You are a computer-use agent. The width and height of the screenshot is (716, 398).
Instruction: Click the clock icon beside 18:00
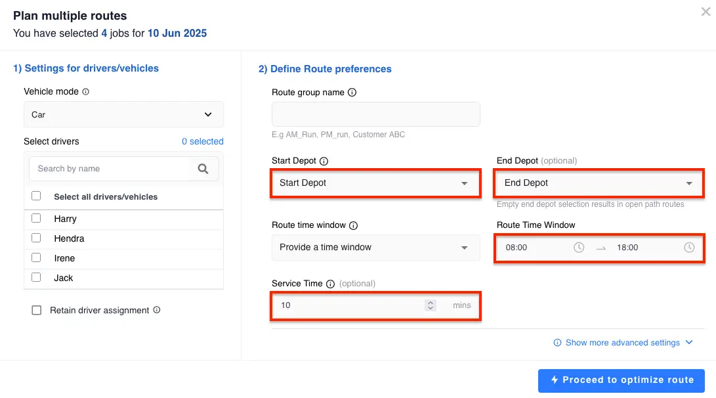click(689, 247)
